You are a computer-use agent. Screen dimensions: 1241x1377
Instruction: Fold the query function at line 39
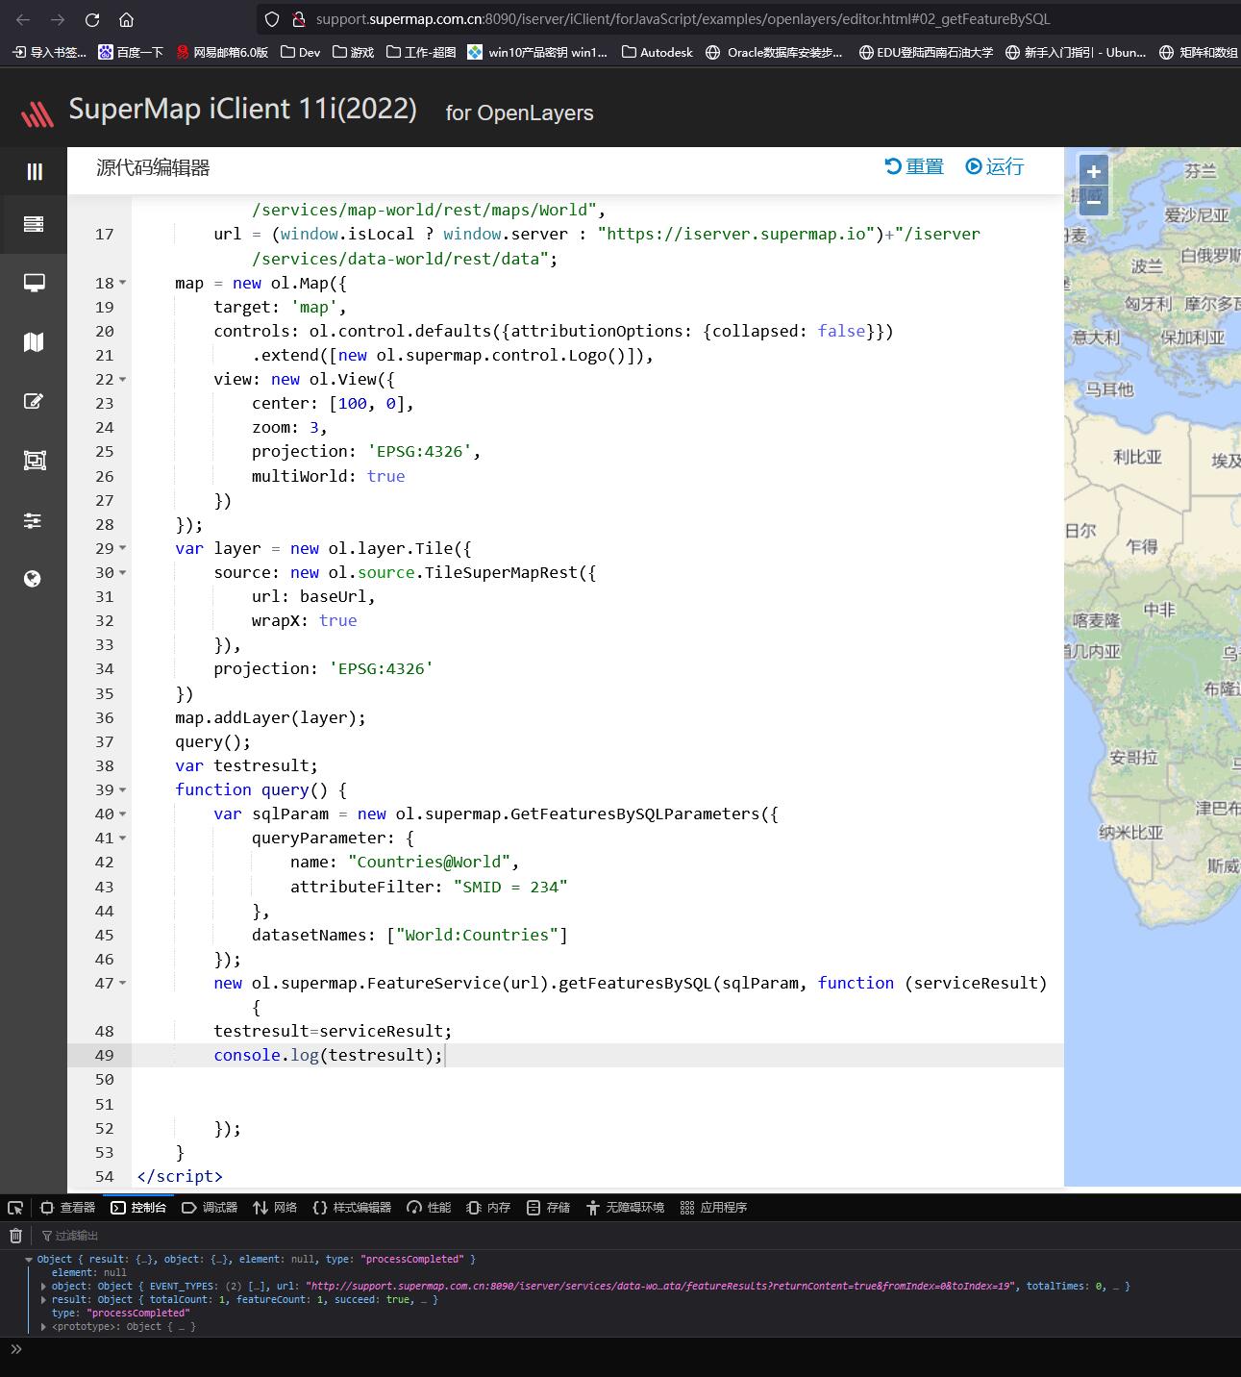(x=122, y=790)
